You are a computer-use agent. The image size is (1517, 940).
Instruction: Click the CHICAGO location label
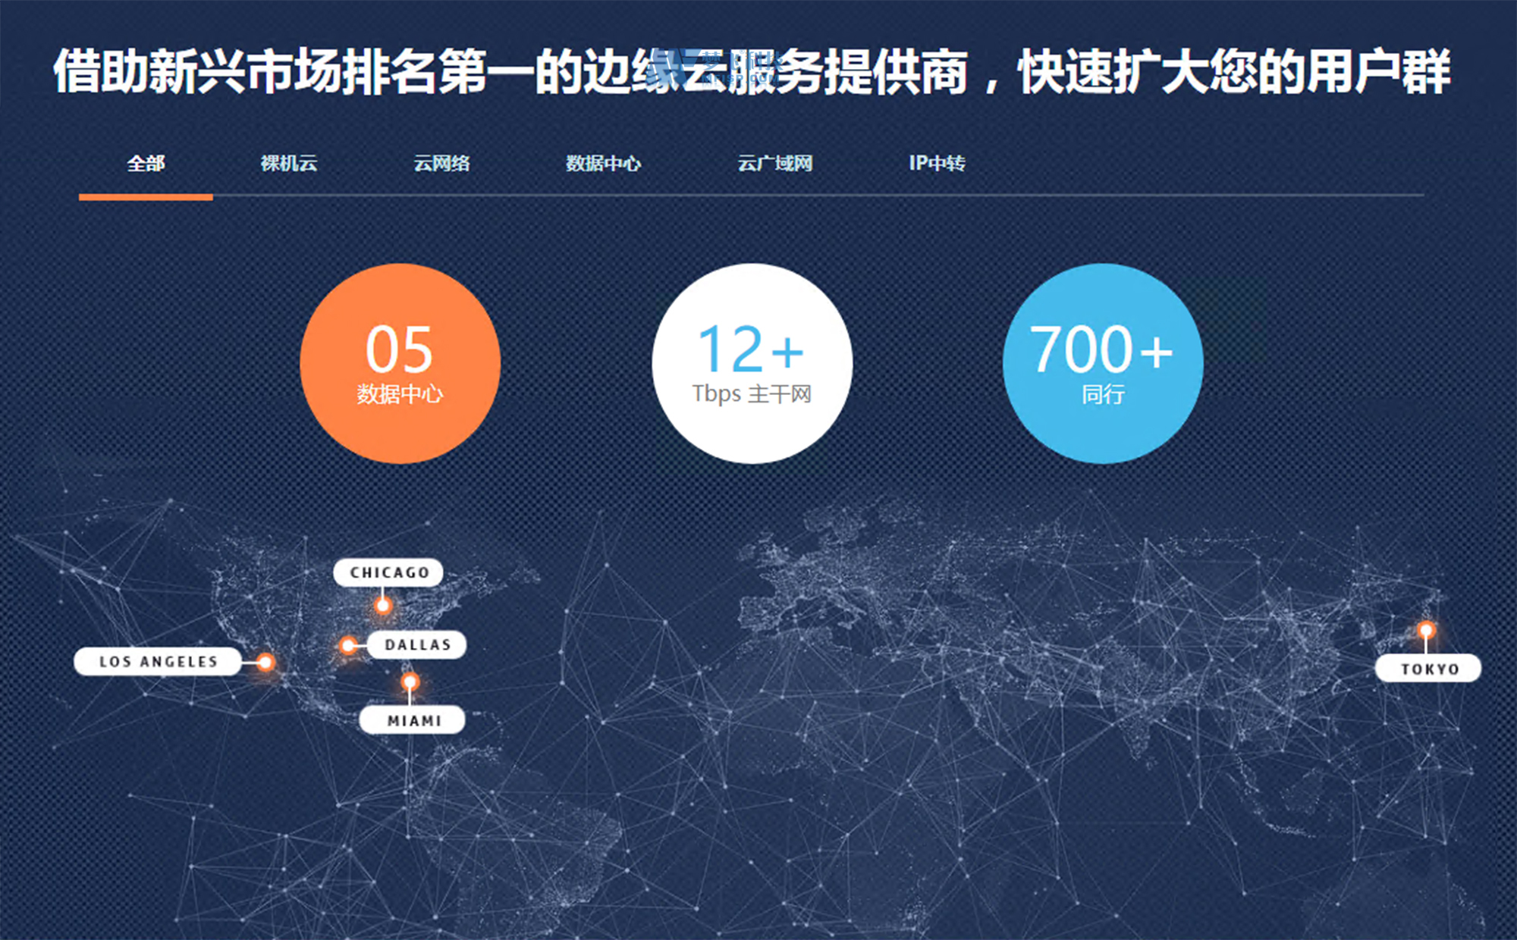[388, 572]
